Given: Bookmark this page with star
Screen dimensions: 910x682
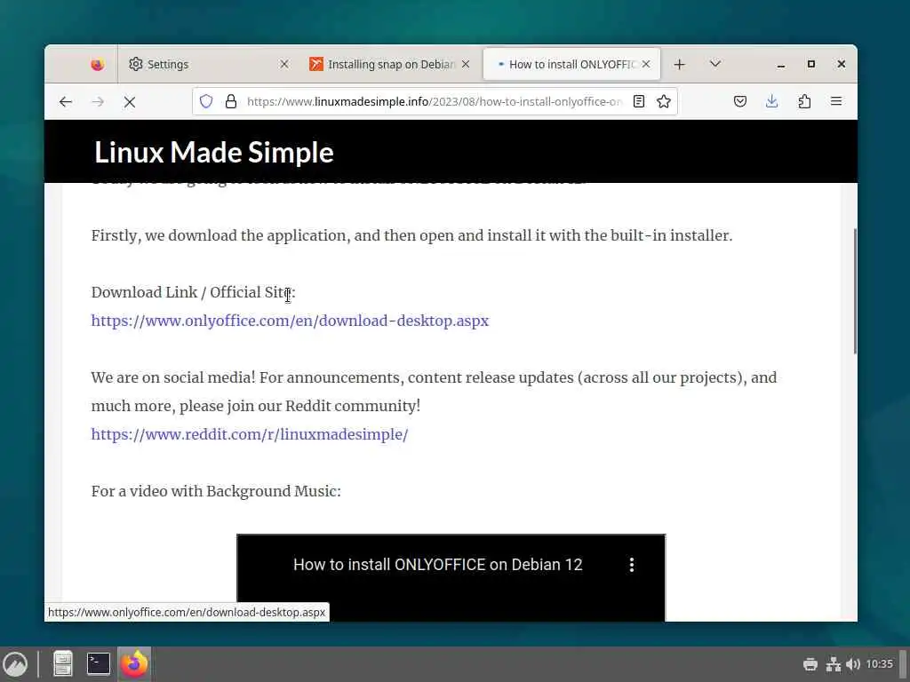Looking at the screenshot, I should coord(663,101).
